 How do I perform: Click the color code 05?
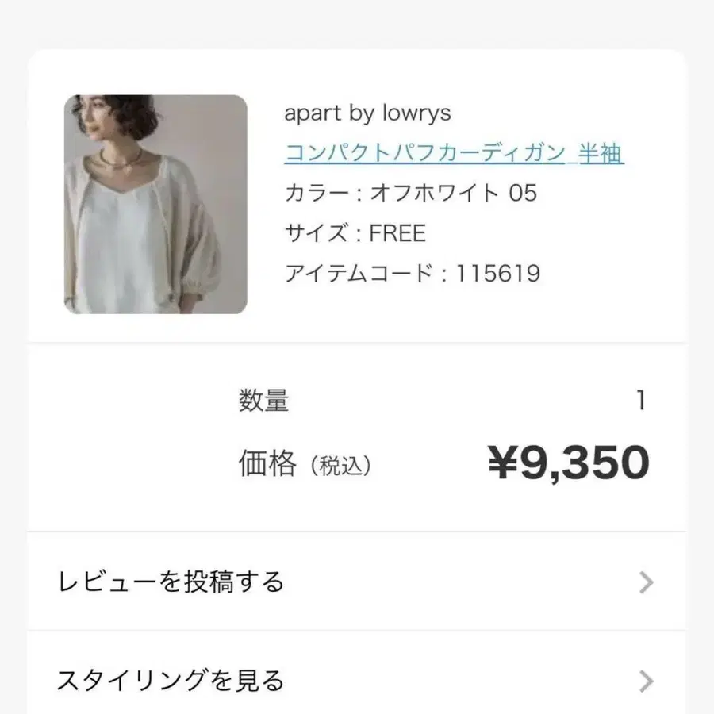point(523,193)
